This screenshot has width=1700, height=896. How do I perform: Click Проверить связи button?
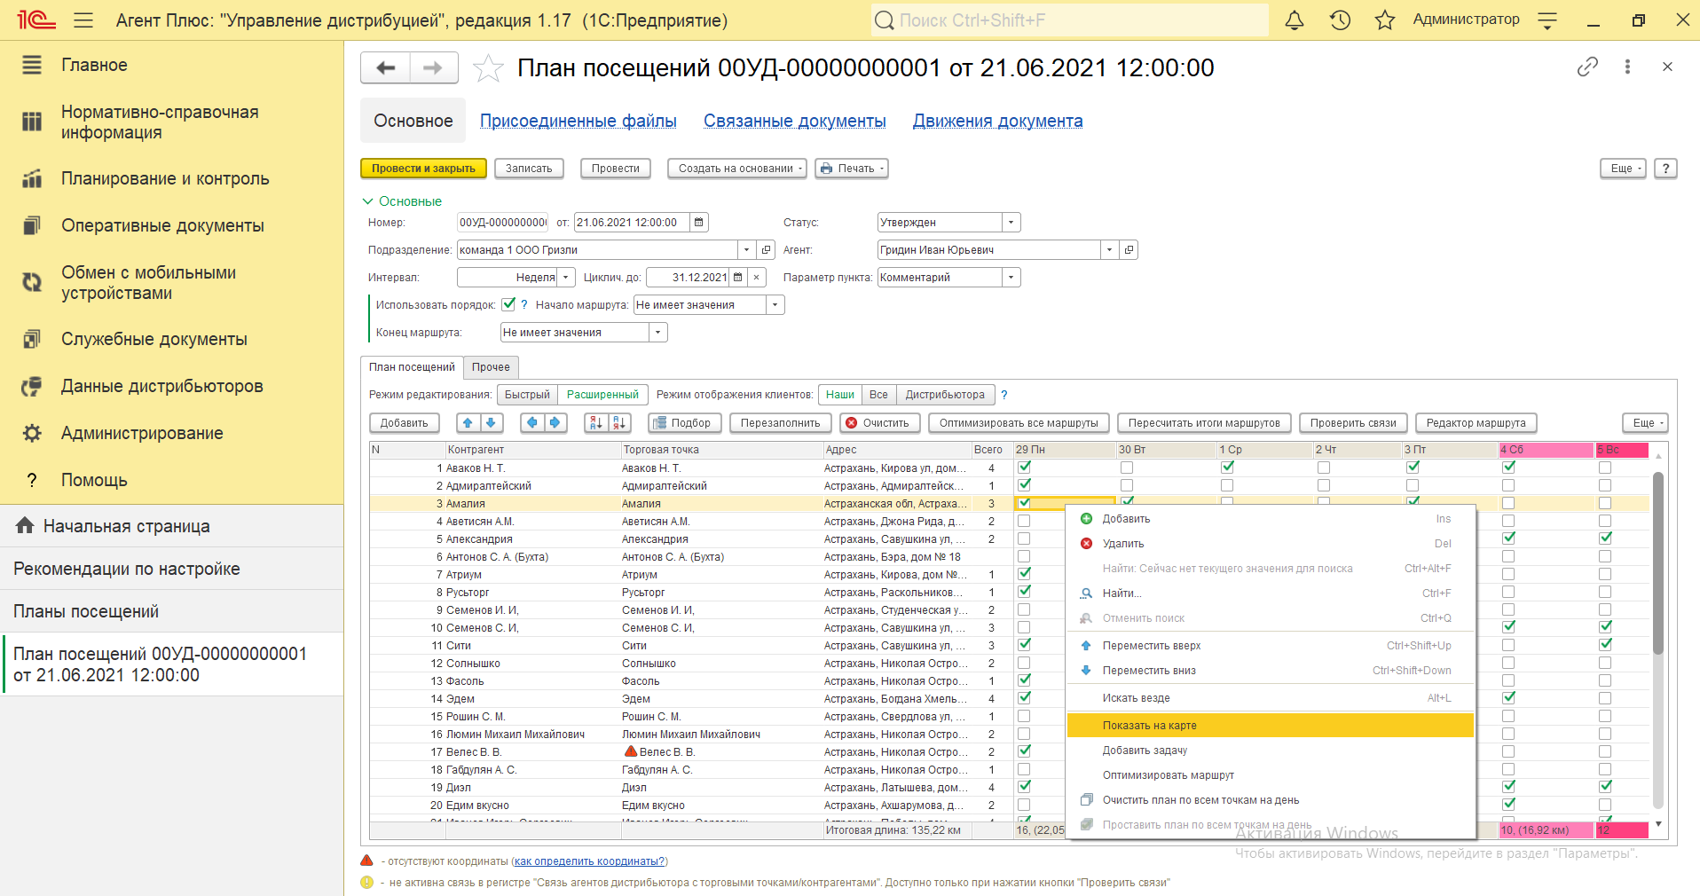[x=1353, y=423]
